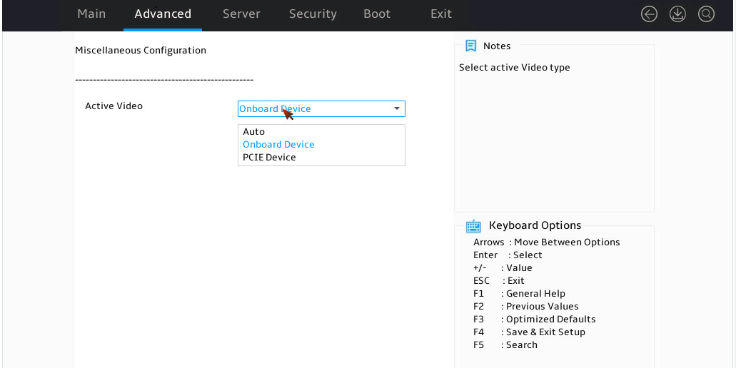The image size is (736, 368).
Task: Select the Advanced tab
Action: click(163, 14)
